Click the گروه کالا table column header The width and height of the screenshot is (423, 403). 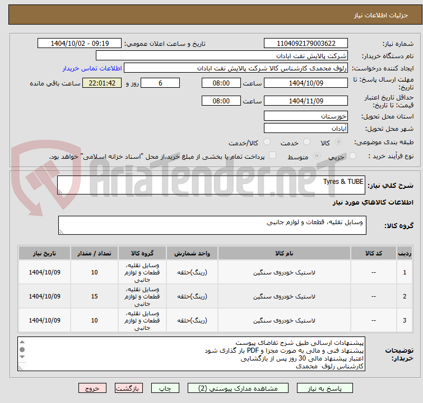(x=142, y=253)
